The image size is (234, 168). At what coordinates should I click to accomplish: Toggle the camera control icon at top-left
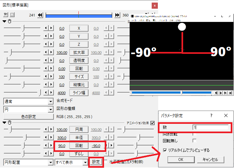[x=6, y=15]
